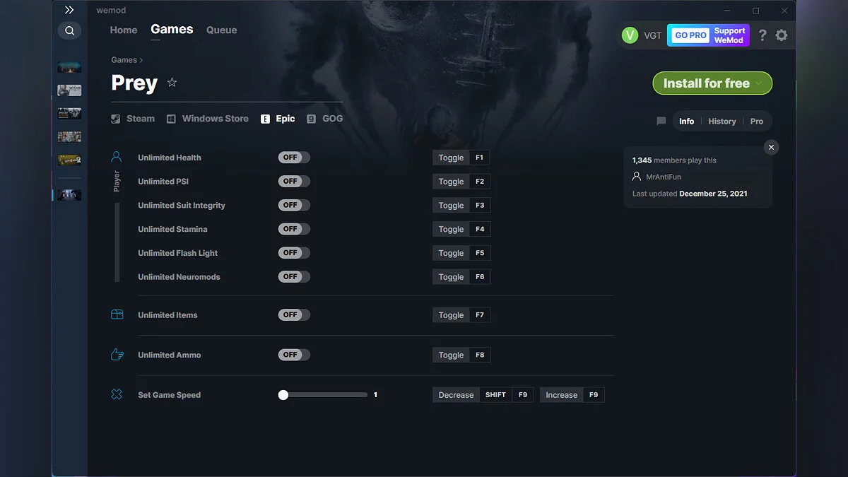Switch to the Info tab

(x=687, y=122)
